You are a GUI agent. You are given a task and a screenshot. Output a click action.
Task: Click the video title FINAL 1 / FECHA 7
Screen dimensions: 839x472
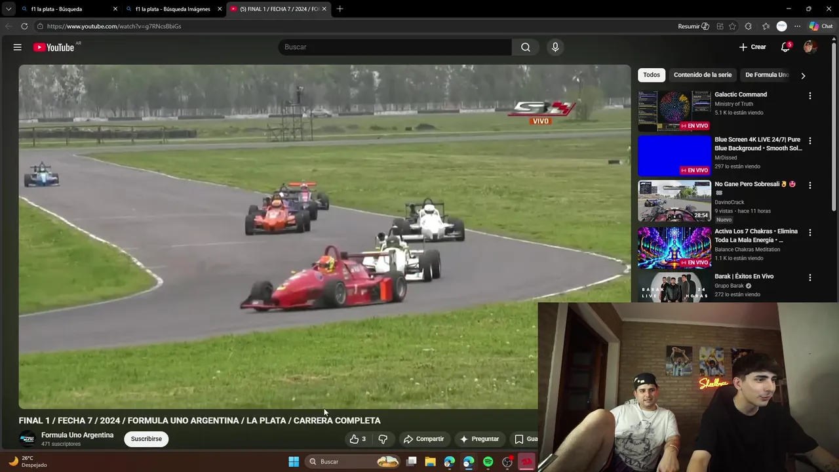click(x=199, y=421)
